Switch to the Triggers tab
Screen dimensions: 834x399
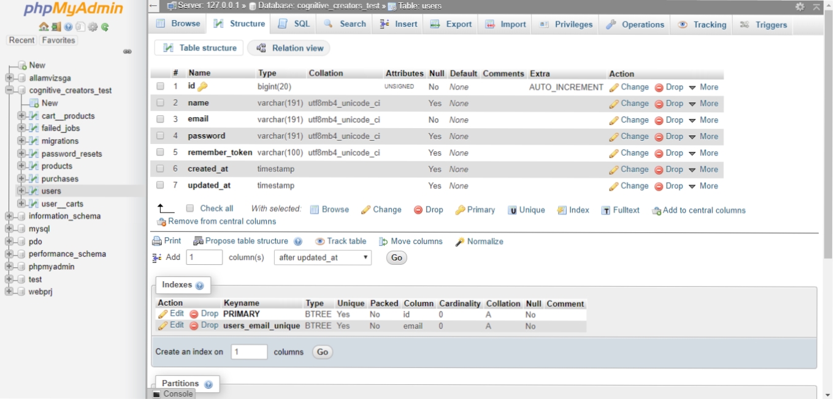[763, 25]
